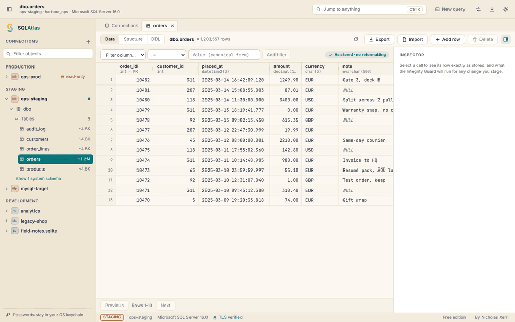The image size is (515, 322).
Task: Toggle the Inspector panel icon
Action: [x=506, y=39]
